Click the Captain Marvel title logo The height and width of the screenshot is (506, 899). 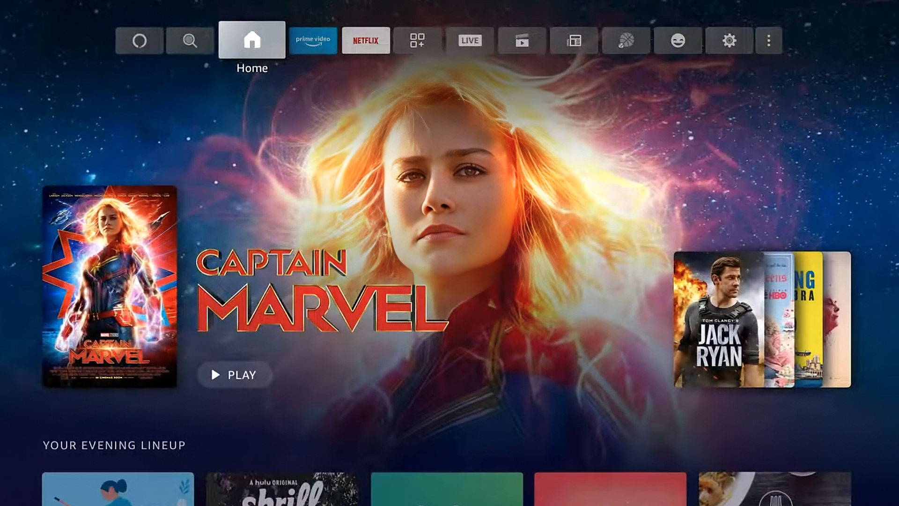pyautogui.click(x=322, y=290)
